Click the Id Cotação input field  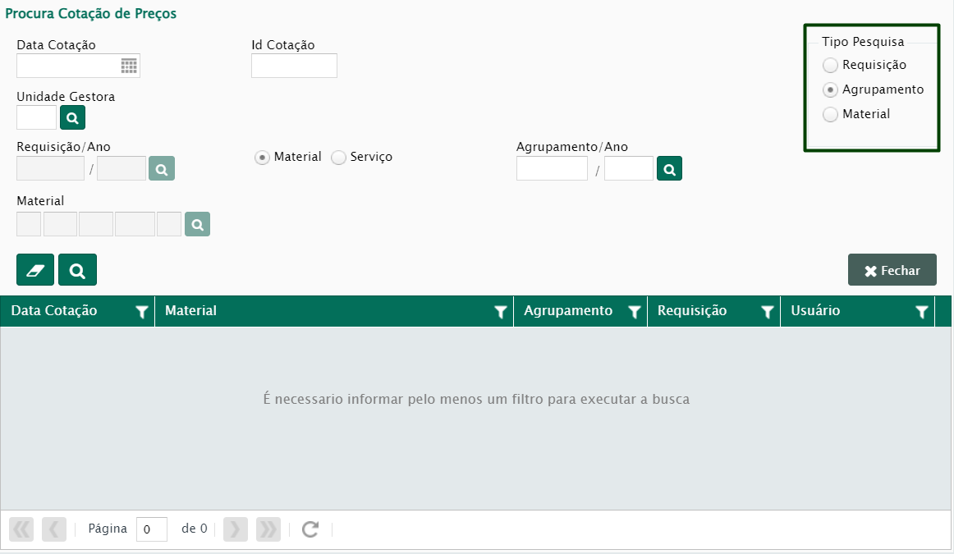coord(294,66)
